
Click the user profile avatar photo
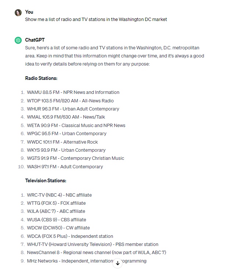click(18, 13)
